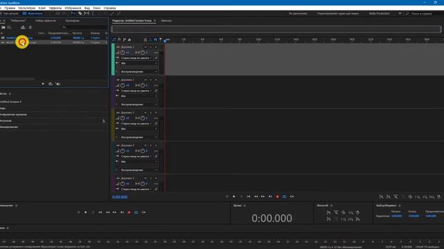The height and width of the screenshot is (249, 444).
Task: Play selected file in Files panel preview
Action: [43, 84]
